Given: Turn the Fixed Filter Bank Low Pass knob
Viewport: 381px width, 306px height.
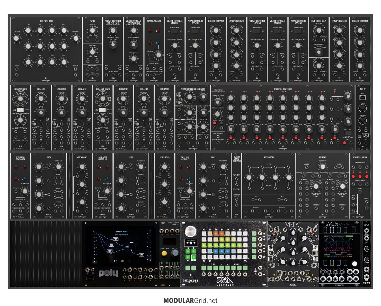Looking at the screenshot, I should [x=16, y=39].
